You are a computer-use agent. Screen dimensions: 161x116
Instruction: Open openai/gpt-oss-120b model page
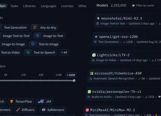point(118,37)
